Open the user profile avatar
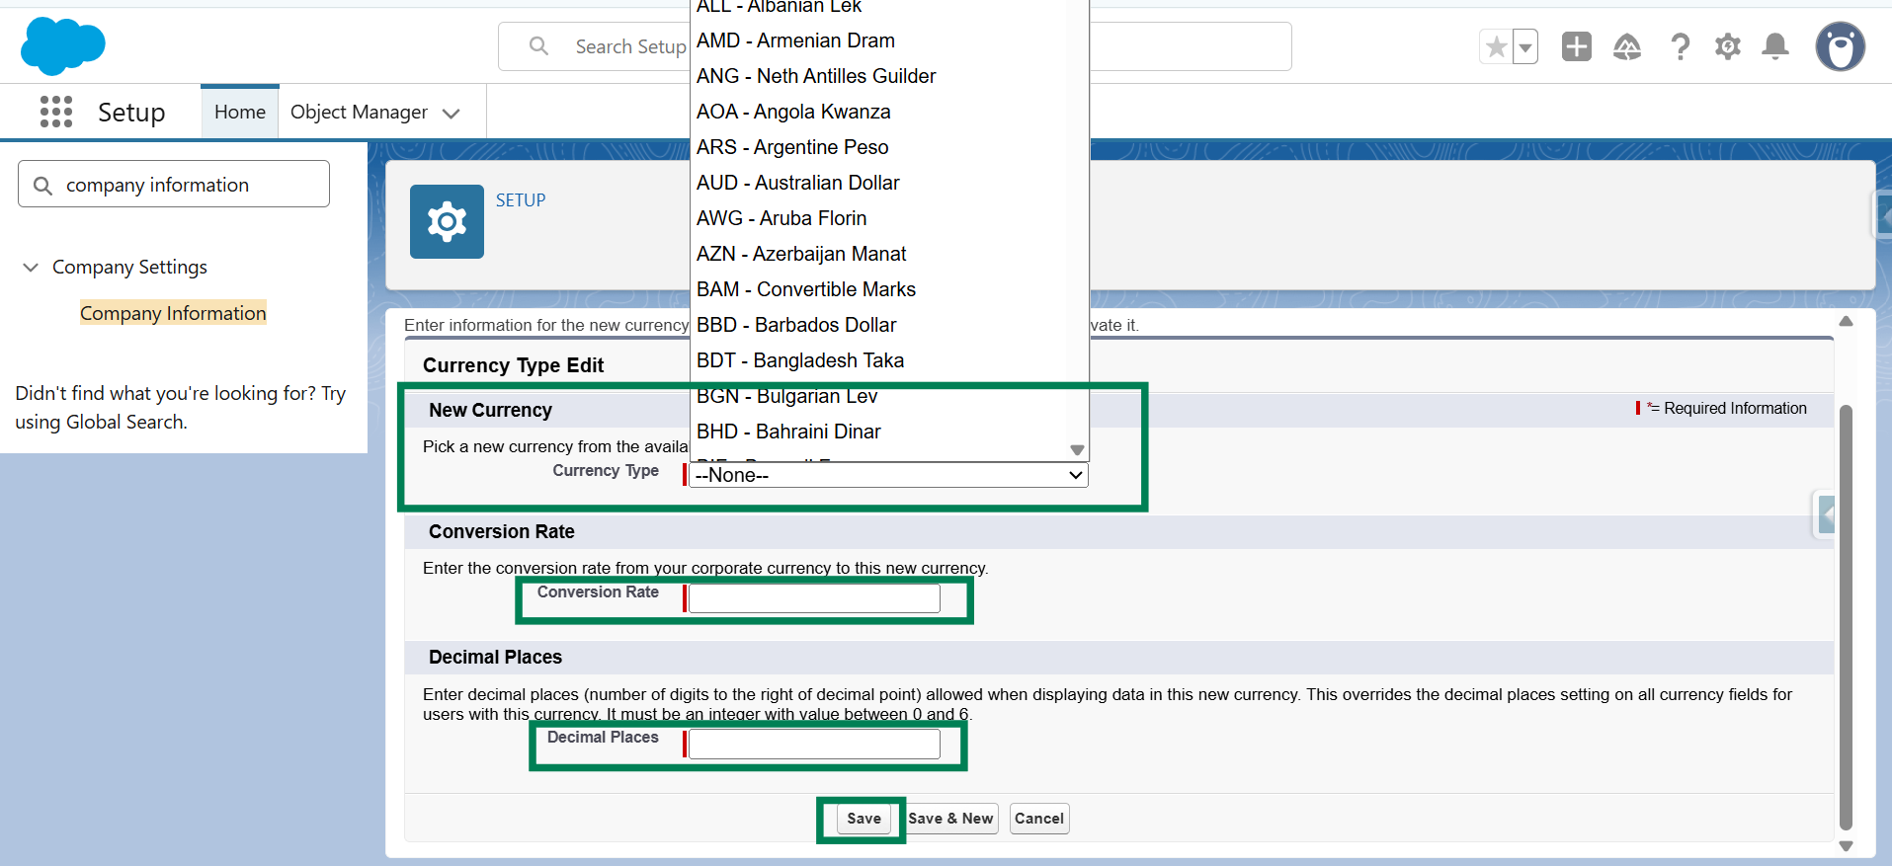This screenshot has height=866, width=1892. click(x=1841, y=46)
